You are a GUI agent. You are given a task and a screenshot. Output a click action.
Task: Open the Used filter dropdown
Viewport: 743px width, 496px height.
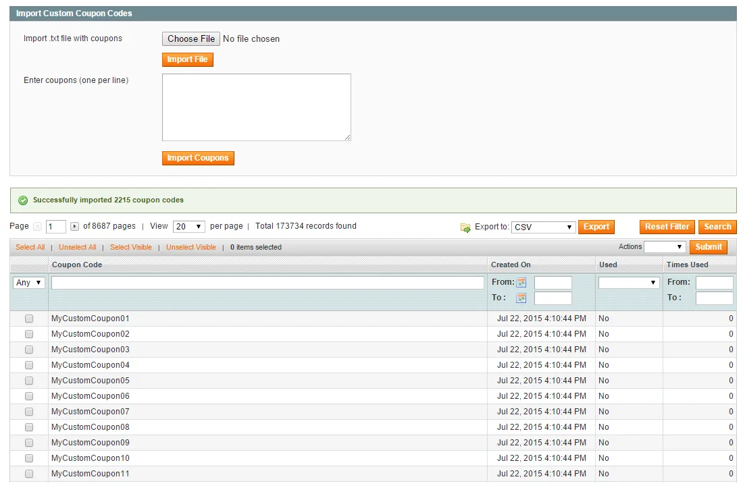tap(629, 283)
